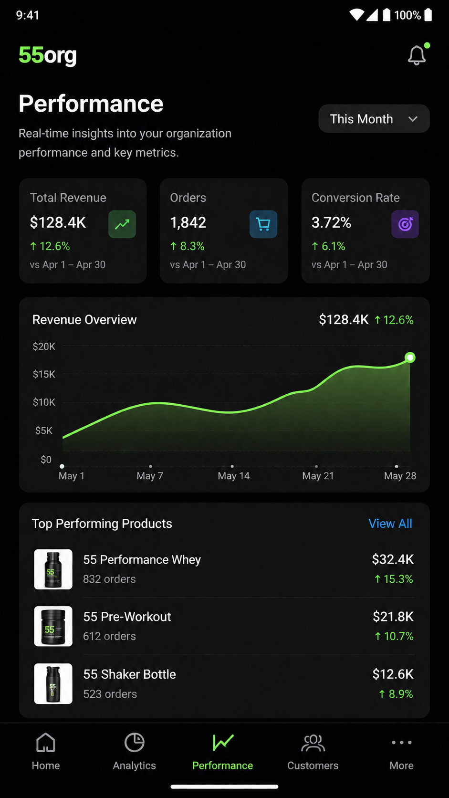This screenshot has height=798, width=449.
Task: Click the chevron beside This Month
Action: tap(413, 119)
